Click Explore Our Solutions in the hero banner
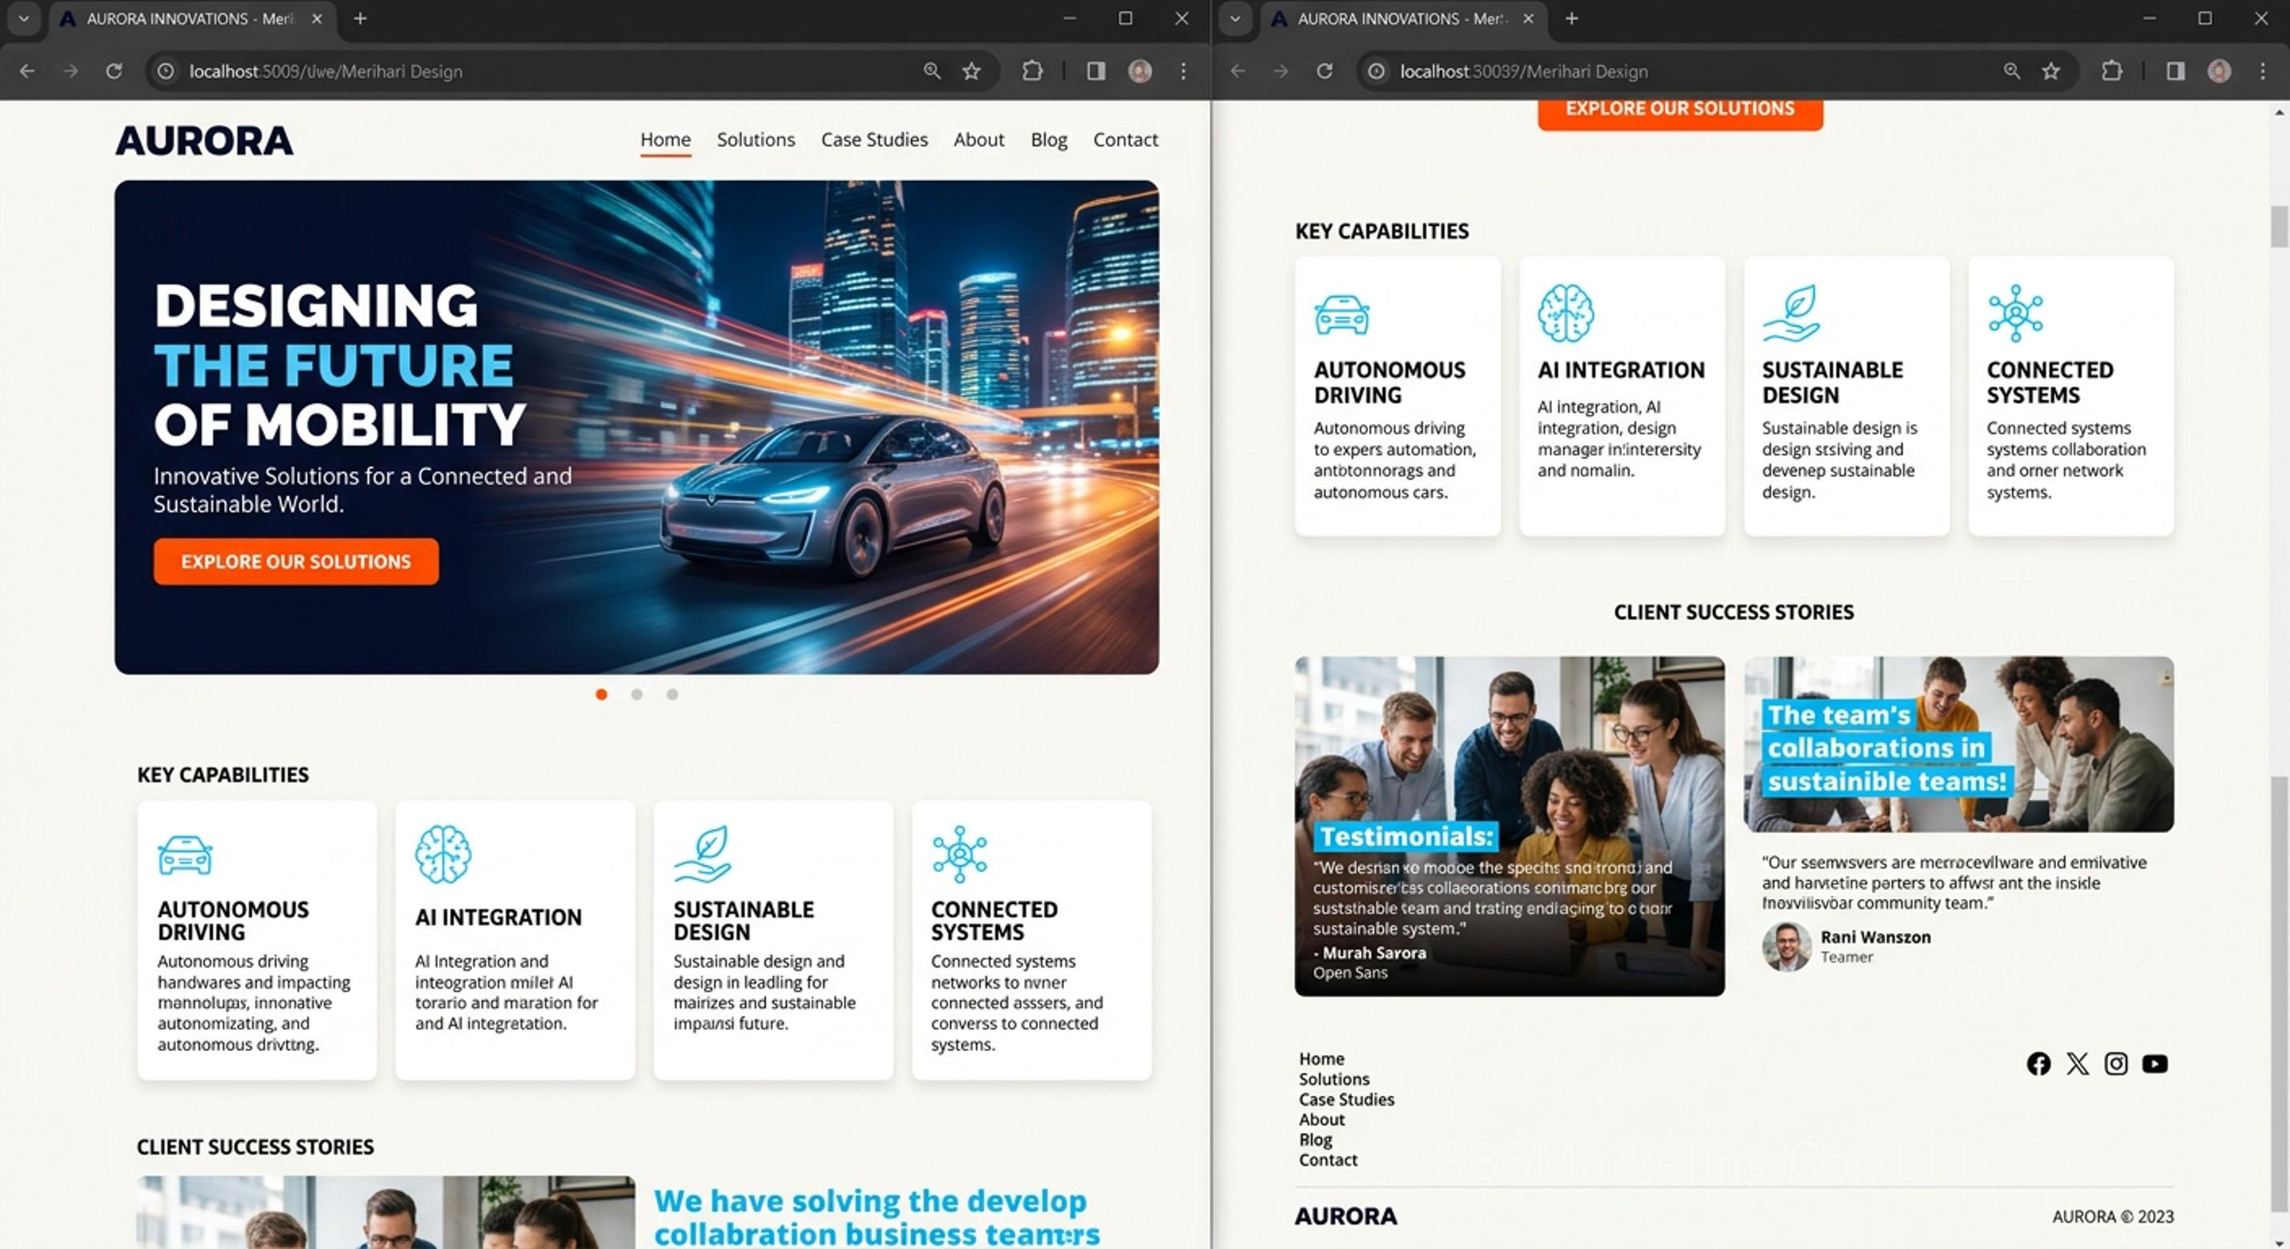Viewport: 2290px width, 1249px height. (x=296, y=562)
